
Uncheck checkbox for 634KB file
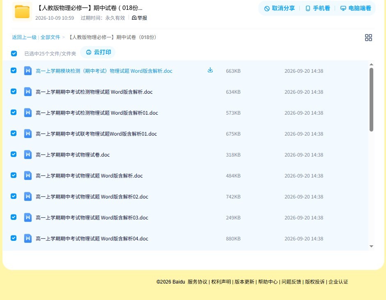(14, 91)
